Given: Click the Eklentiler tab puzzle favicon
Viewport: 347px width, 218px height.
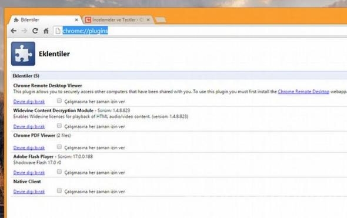Looking at the screenshot, I should click(x=16, y=20).
